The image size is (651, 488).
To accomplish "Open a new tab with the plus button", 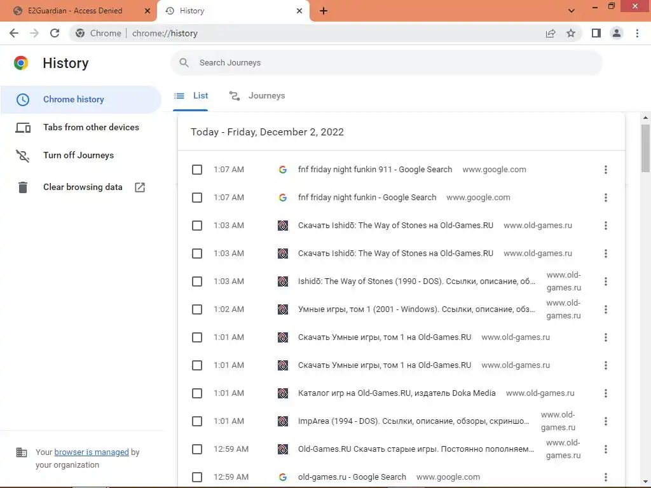I will click(x=324, y=11).
